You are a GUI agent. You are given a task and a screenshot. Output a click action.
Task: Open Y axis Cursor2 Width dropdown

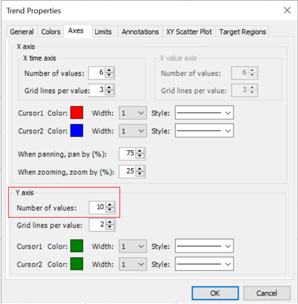click(x=133, y=264)
